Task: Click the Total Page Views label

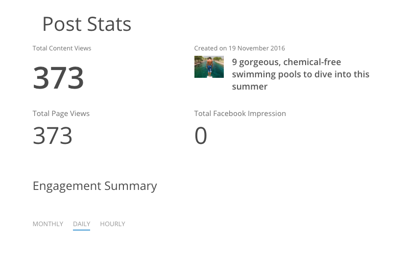Action: tap(61, 114)
